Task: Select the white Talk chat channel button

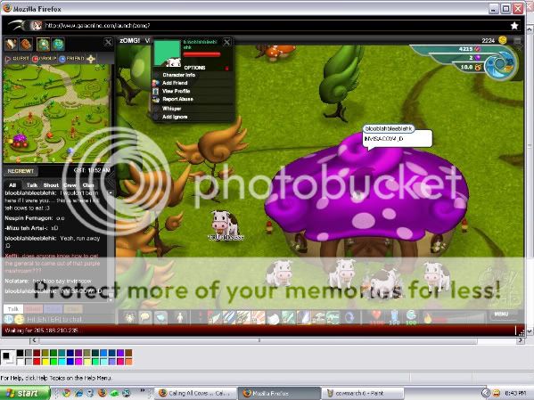Action: (x=13, y=309)
